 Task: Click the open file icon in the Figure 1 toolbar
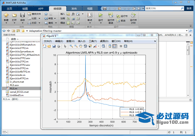point(49,46)
